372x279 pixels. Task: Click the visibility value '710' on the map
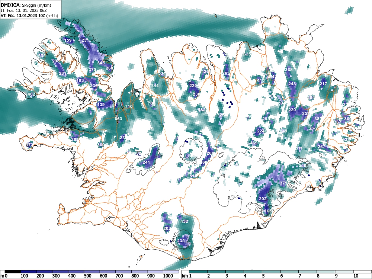pyautogui.click(x=129, y=106)
